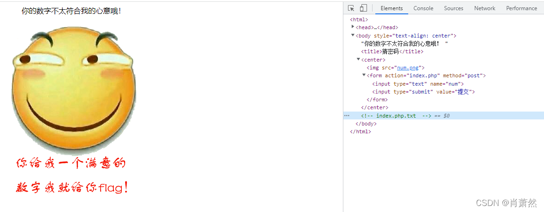Image resolution: width=544 pixels, height=212 pixels.
Task: Open the Performance tab
Action: [521, 8]
